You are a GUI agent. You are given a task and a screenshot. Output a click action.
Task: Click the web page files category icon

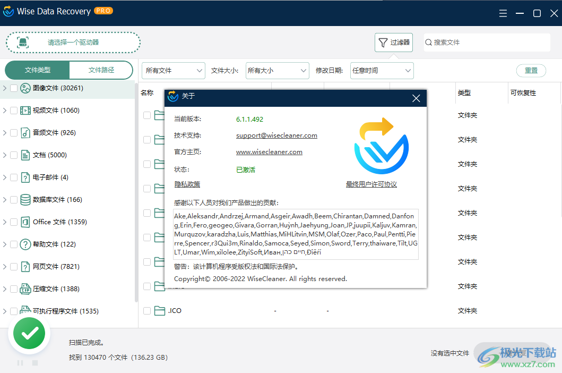click(x=25, y=267)
